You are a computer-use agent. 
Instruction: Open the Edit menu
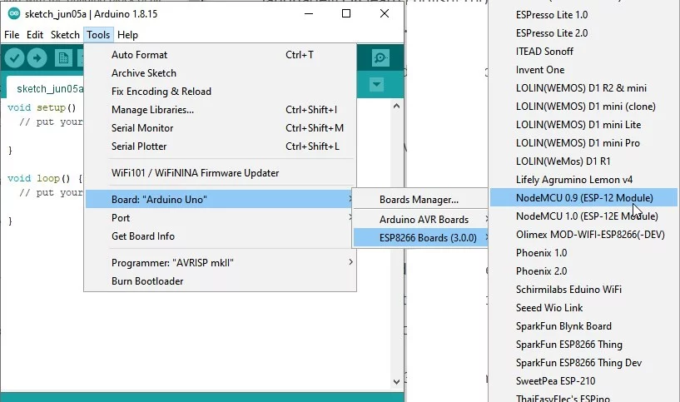(x=35, y=35)
